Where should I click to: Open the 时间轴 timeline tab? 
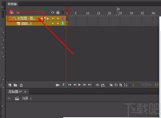[12, 4]
